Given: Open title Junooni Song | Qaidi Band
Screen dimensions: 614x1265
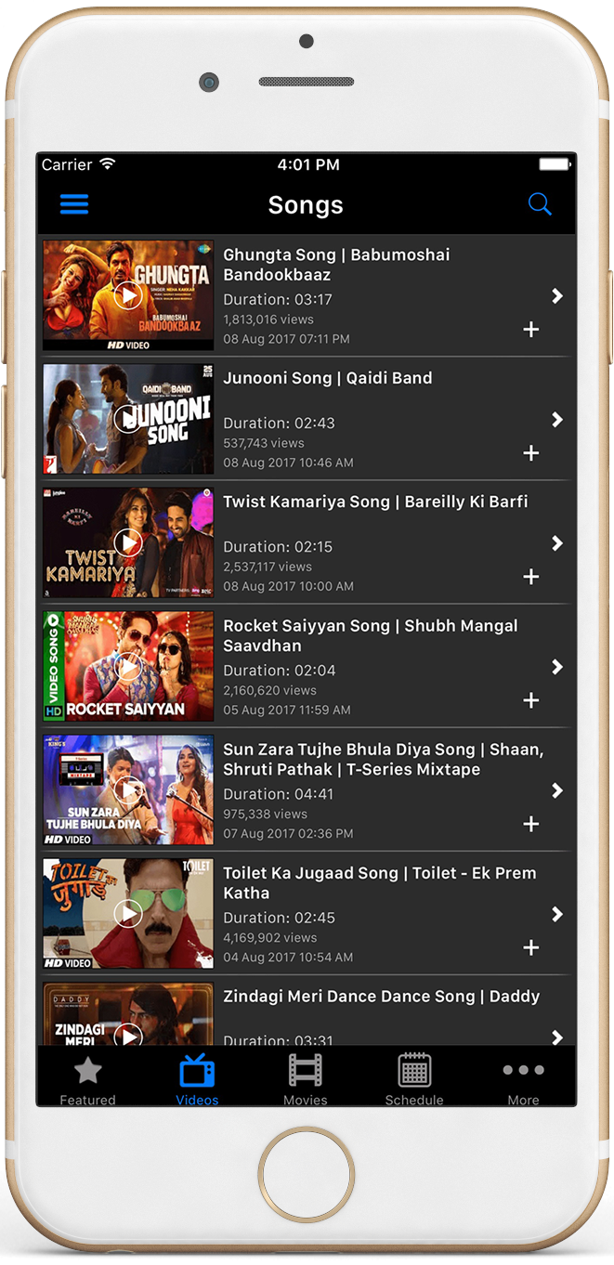Looking at the screenshot, I should [328, 378].
